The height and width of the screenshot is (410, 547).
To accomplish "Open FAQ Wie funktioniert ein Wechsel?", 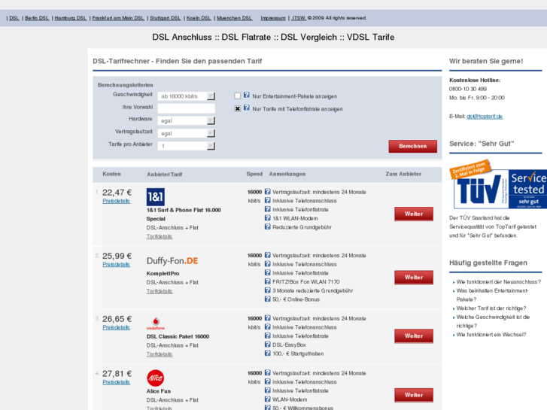I will coord(491,335).
